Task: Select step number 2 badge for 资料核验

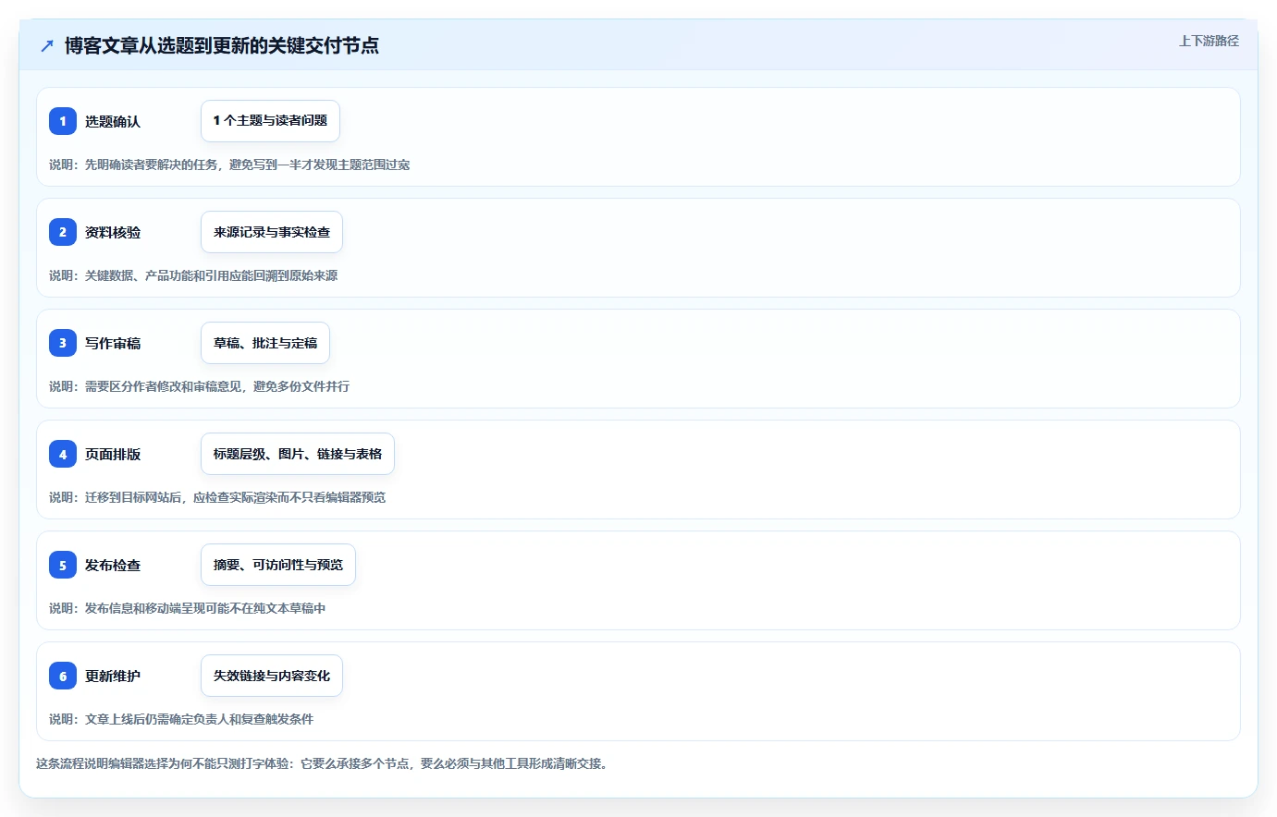Action: pyautogui.click(x=63, y=232)
